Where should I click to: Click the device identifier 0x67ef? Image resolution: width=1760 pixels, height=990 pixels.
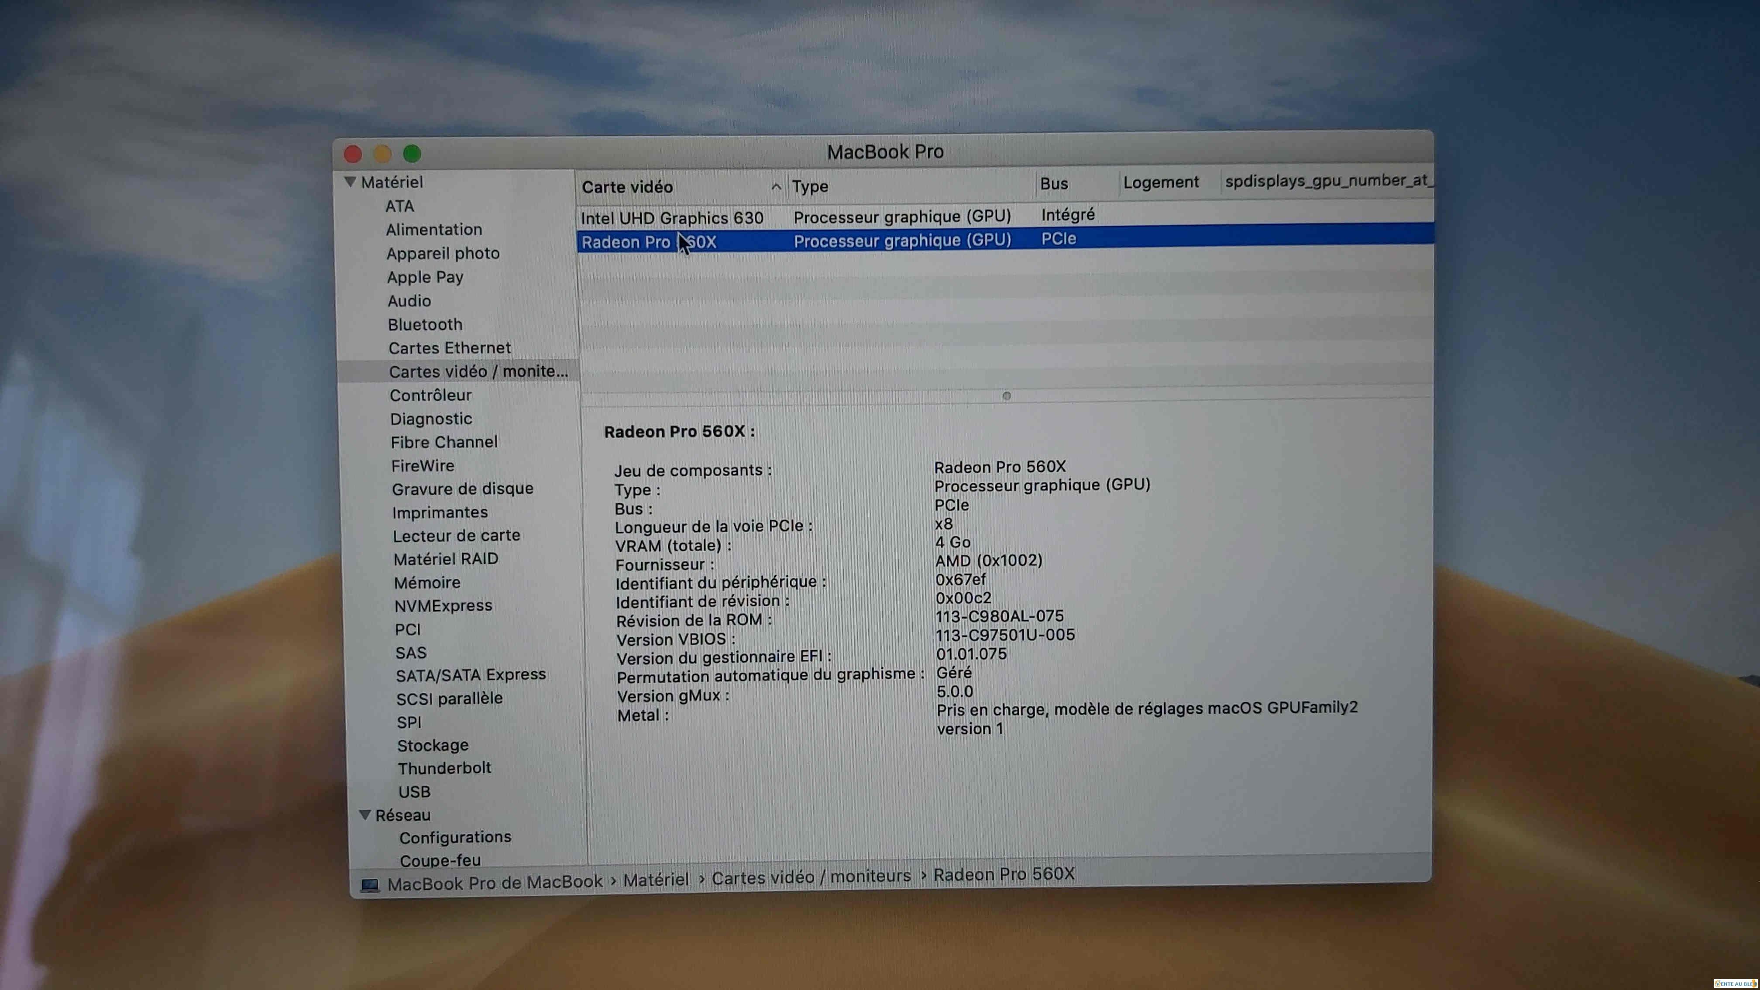[x=960, y=579]
